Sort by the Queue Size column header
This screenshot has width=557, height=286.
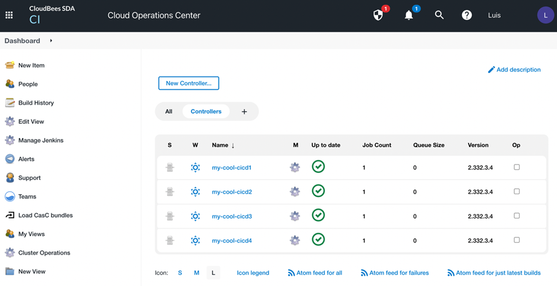[x=429, y=145]
